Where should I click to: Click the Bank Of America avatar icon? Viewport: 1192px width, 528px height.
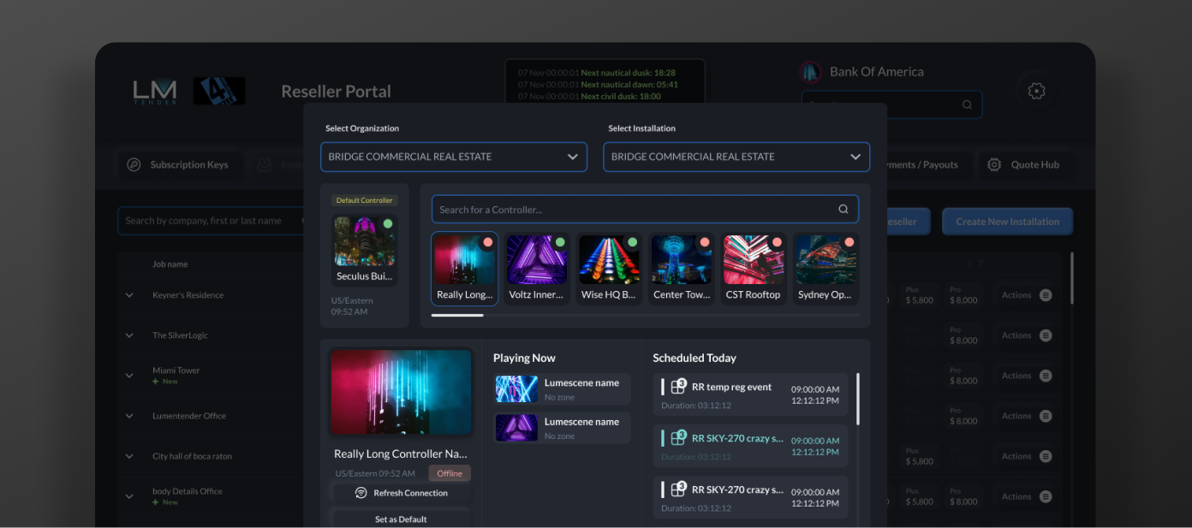click(x=810, y=72)
